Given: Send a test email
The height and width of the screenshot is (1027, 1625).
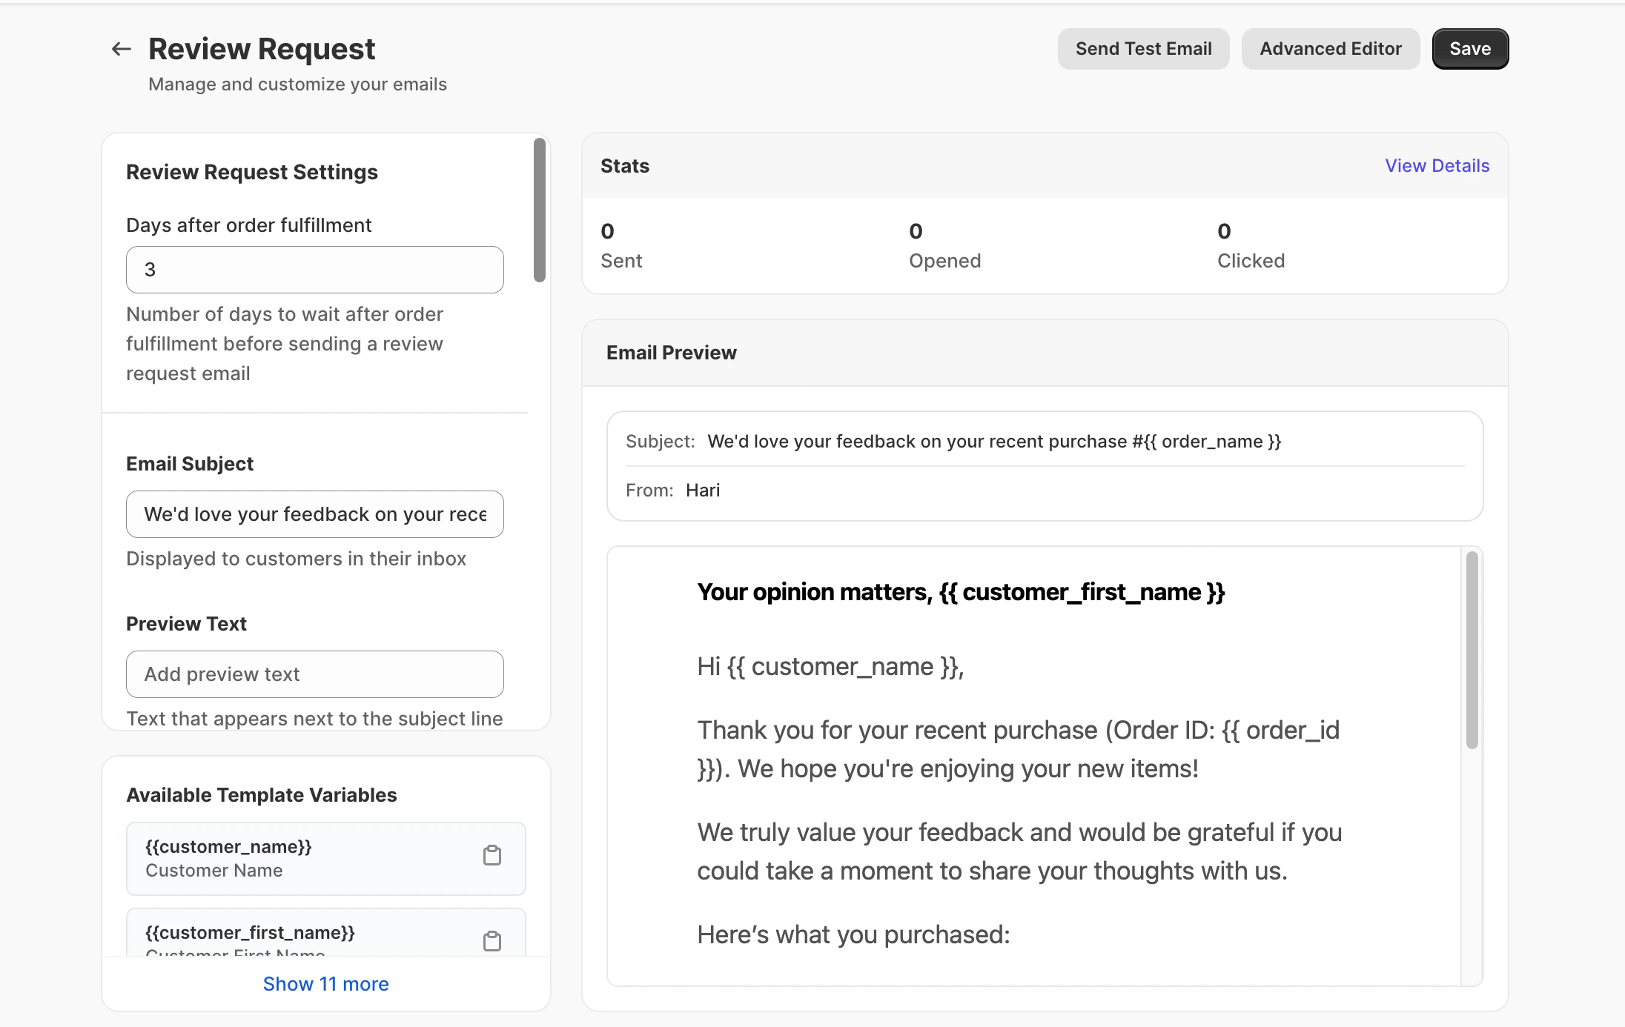Looking at the screenshot, I should coord(1143,49).
